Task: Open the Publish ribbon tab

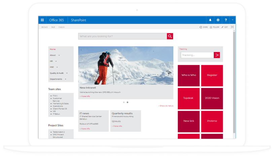Action: click(x=62, y=27)
